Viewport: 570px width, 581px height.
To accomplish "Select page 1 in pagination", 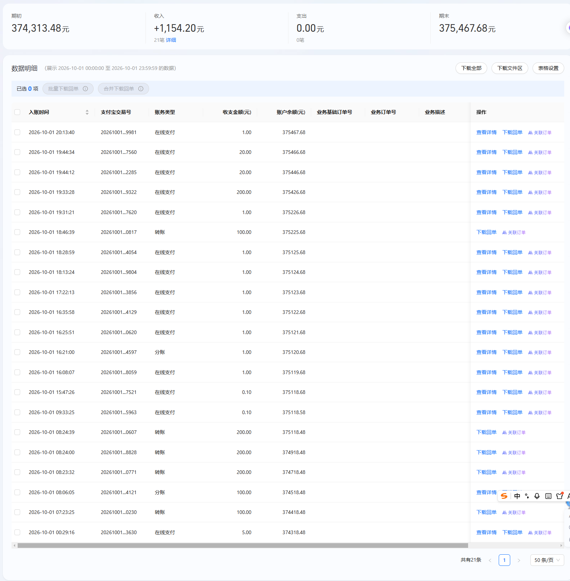I will 504,560.
